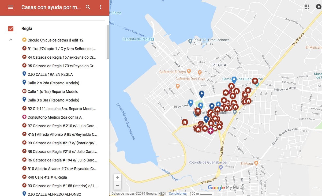322x196 pixels.
Task: Open the Condiciones link
Action: pos(178,194)
